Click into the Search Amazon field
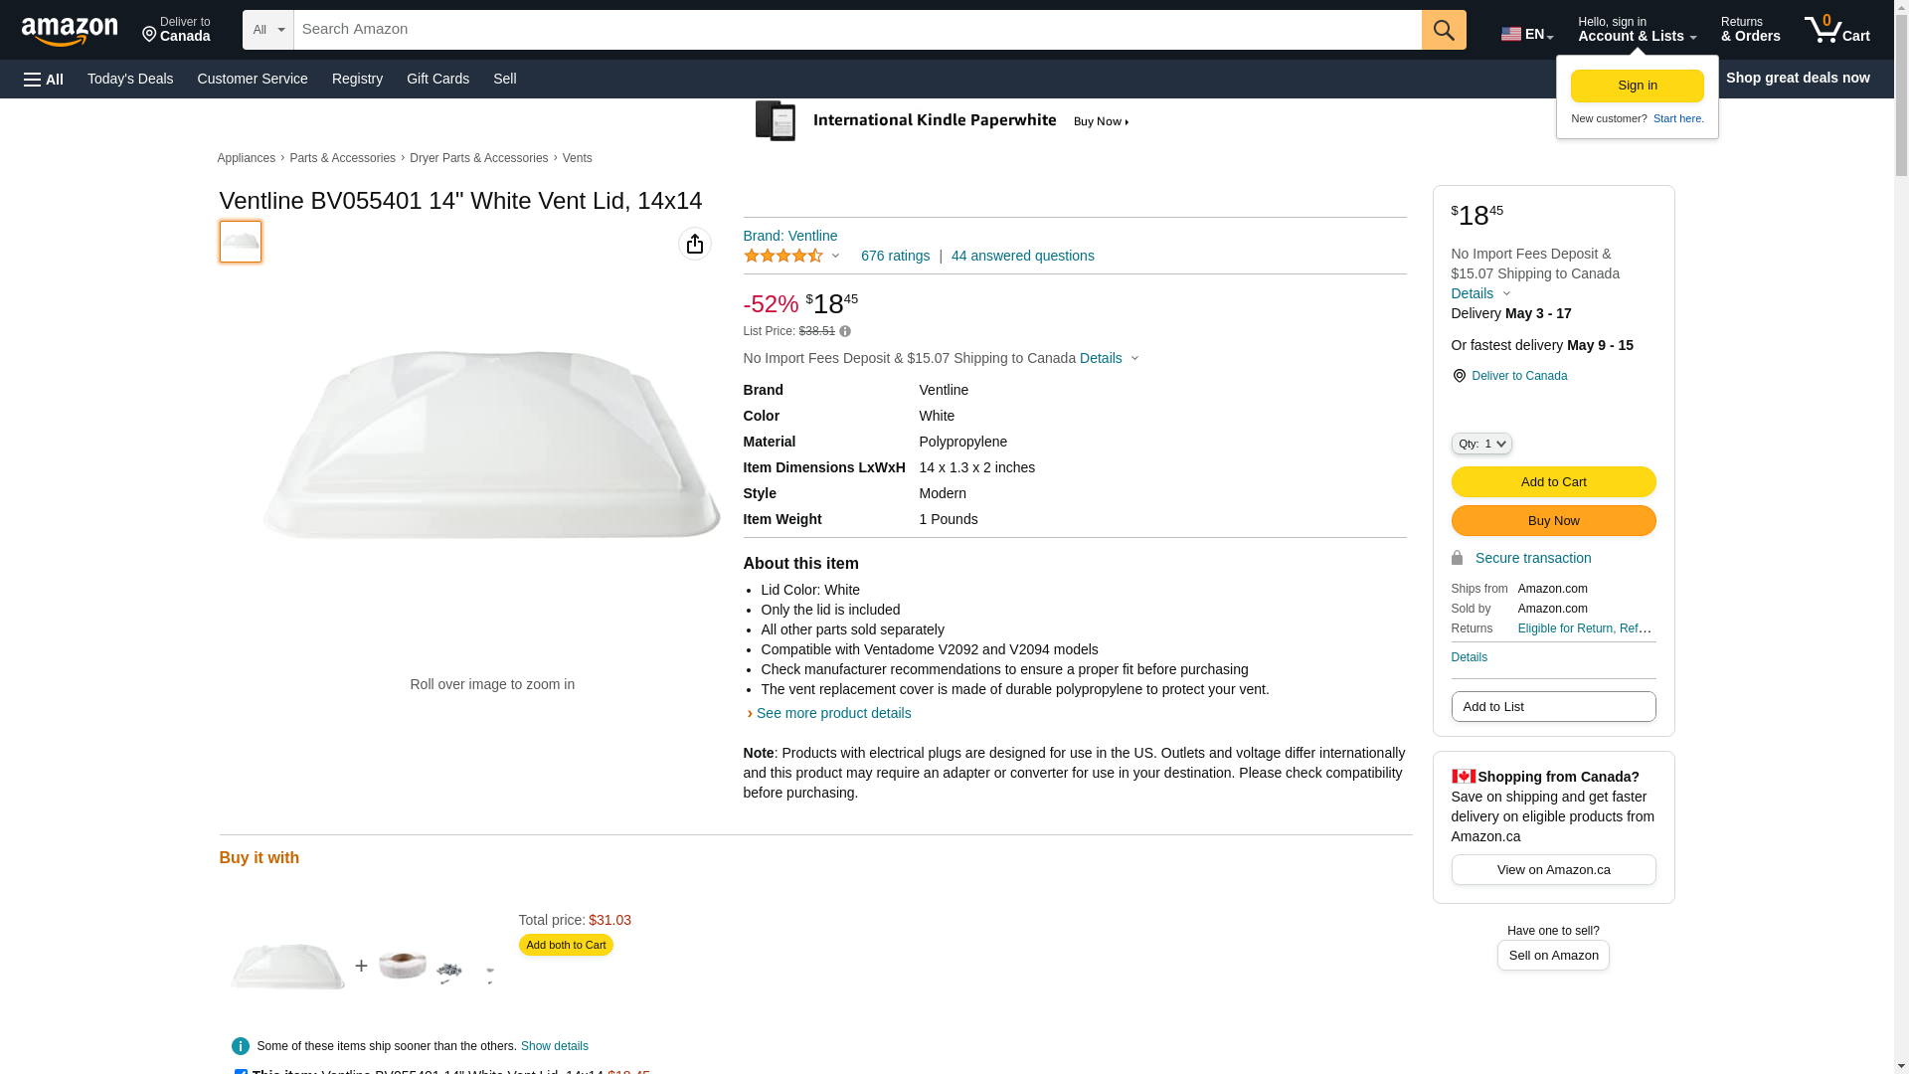The image size is (1909, 1074). pyautogui.click(x=856, y=30)
